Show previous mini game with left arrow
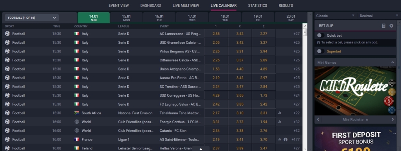 (x=318, y=119)
